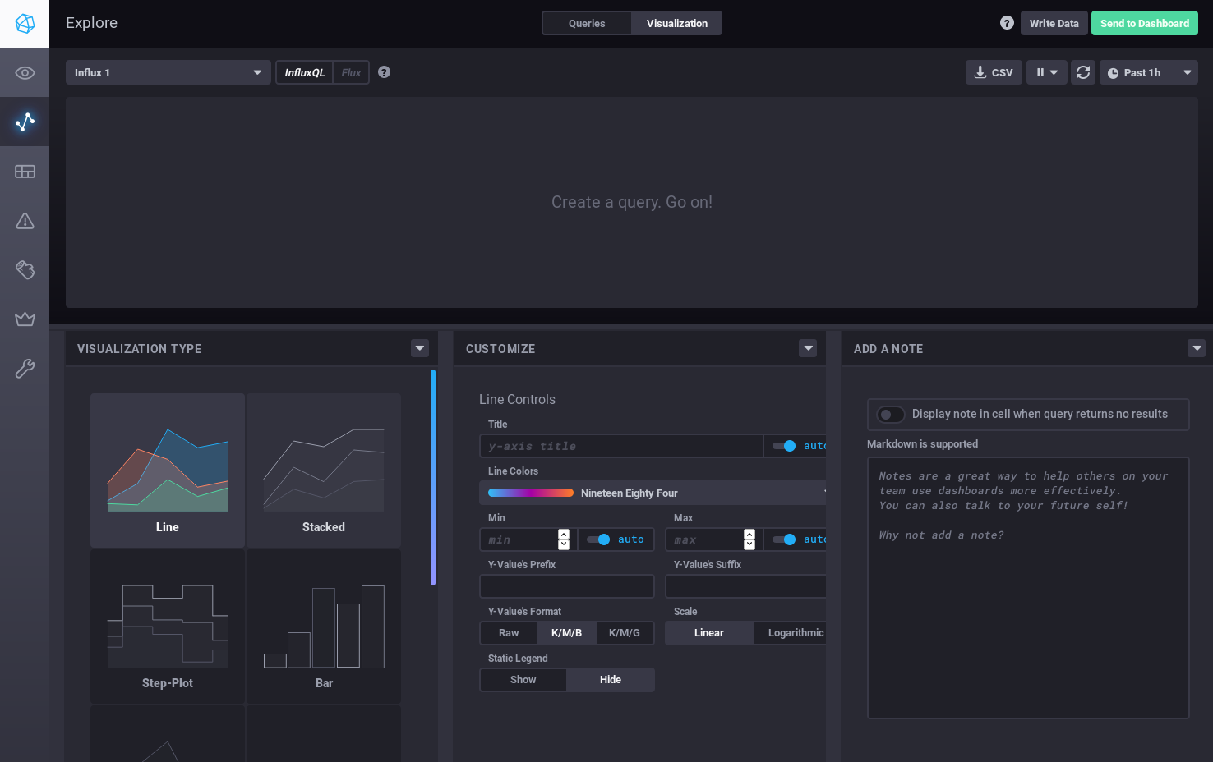Click help icon beside Flux toggle

pos(384,72)
